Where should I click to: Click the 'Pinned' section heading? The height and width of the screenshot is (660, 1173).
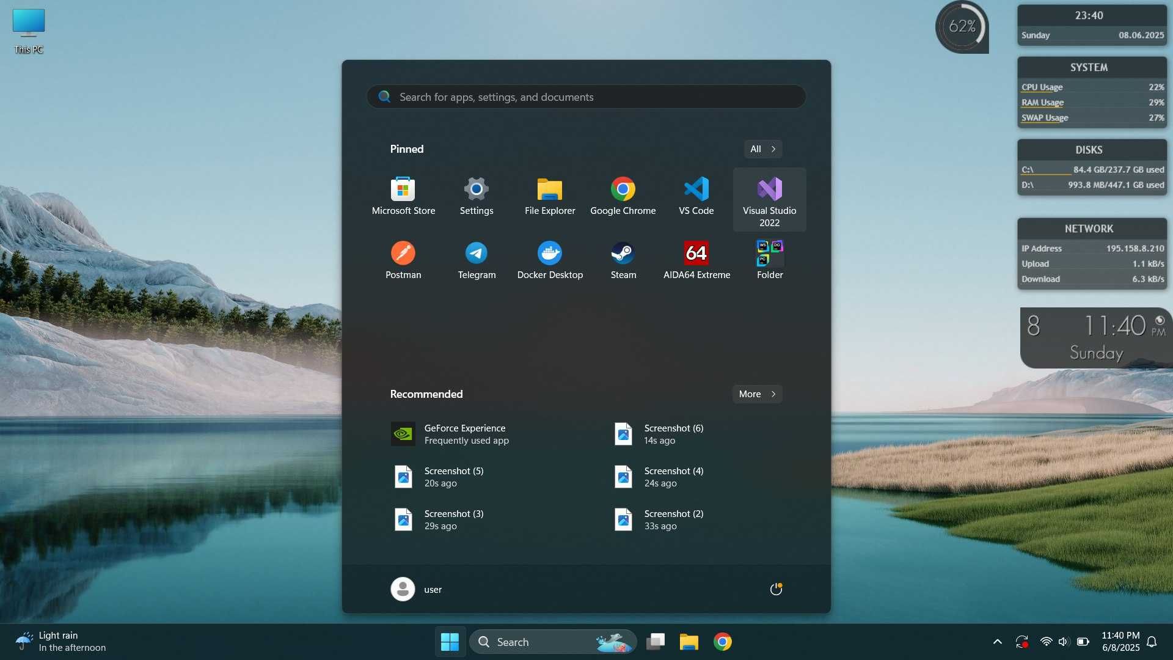click(x=407, y=149)
